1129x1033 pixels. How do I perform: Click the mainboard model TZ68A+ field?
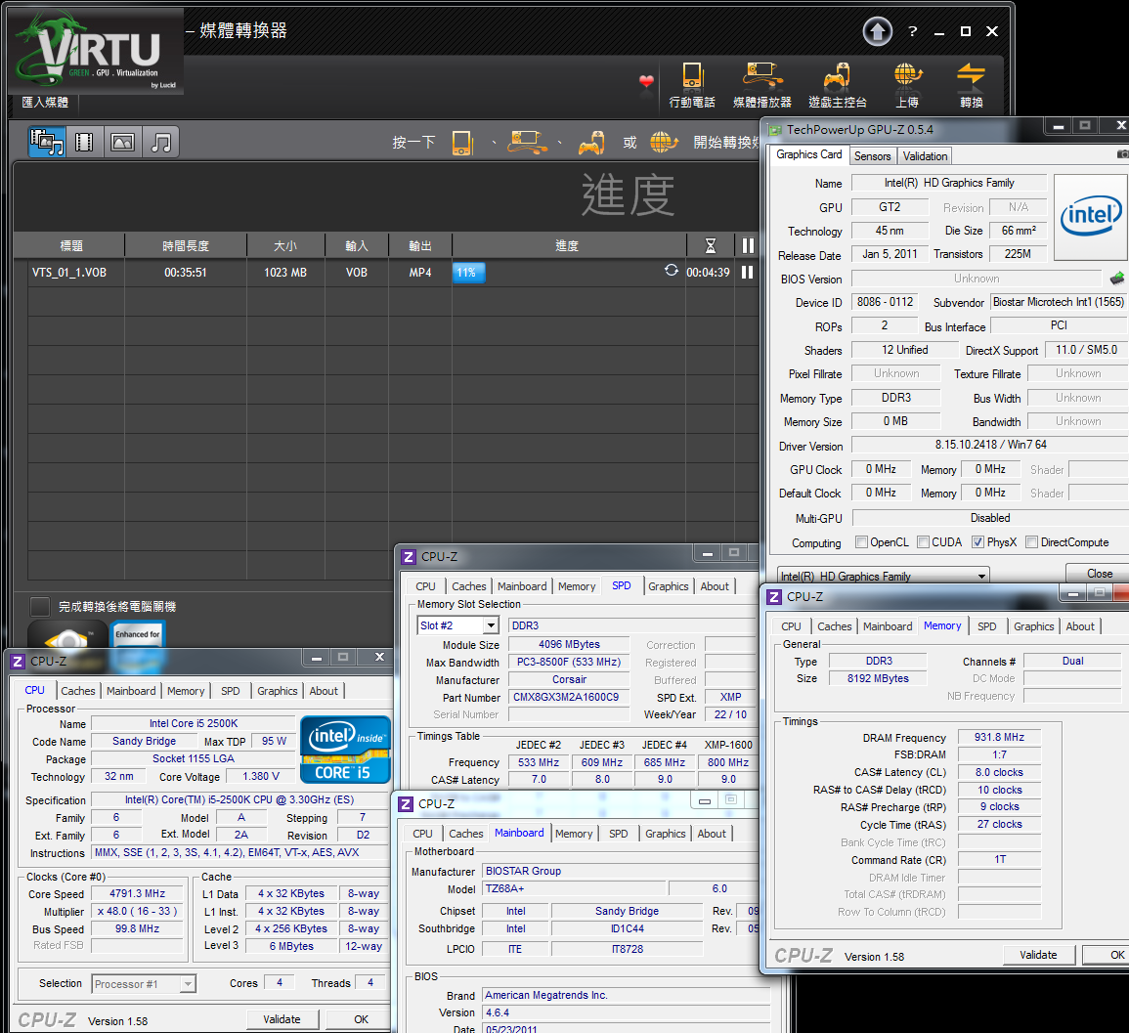(x=574, y=889)
